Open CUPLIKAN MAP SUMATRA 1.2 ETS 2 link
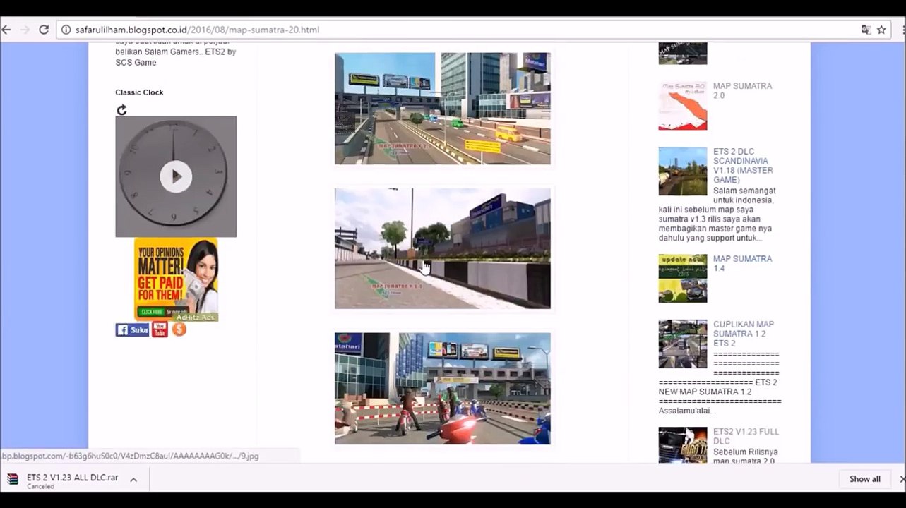Viewport: 906px width, 508px height. (x=744, y=334)
